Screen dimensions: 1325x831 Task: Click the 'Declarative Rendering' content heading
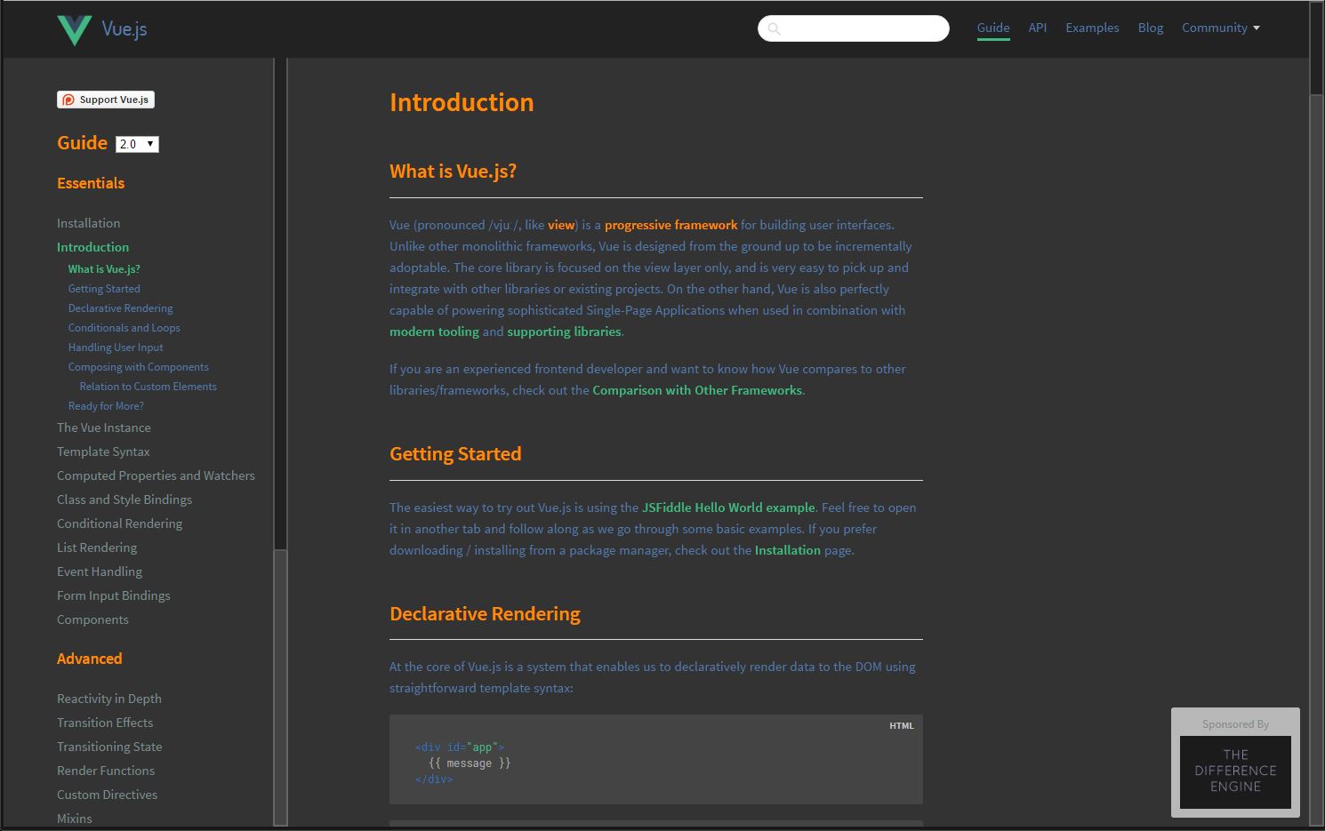[485, 614]
